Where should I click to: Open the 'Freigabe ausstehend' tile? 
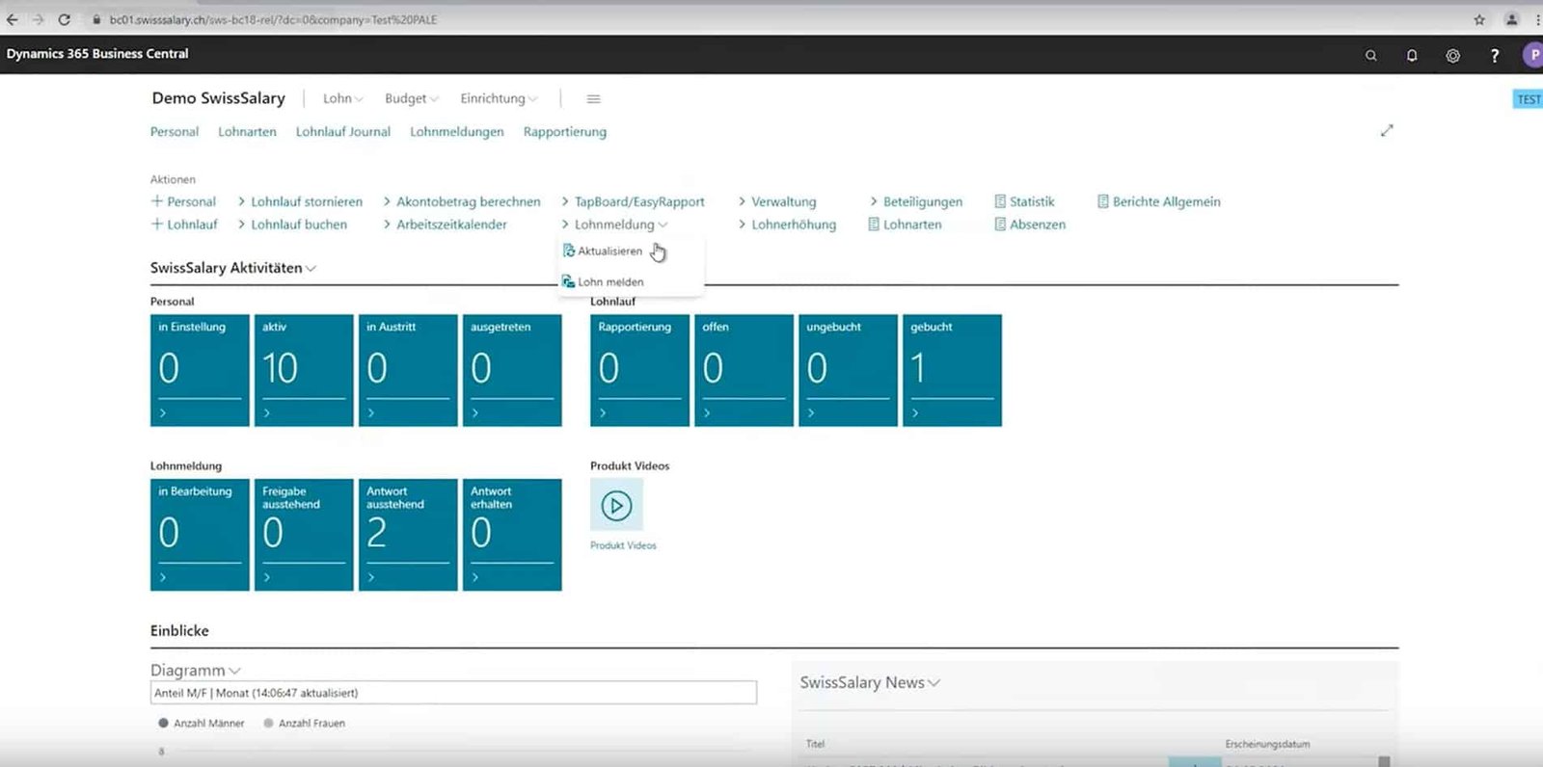point(304,535)
